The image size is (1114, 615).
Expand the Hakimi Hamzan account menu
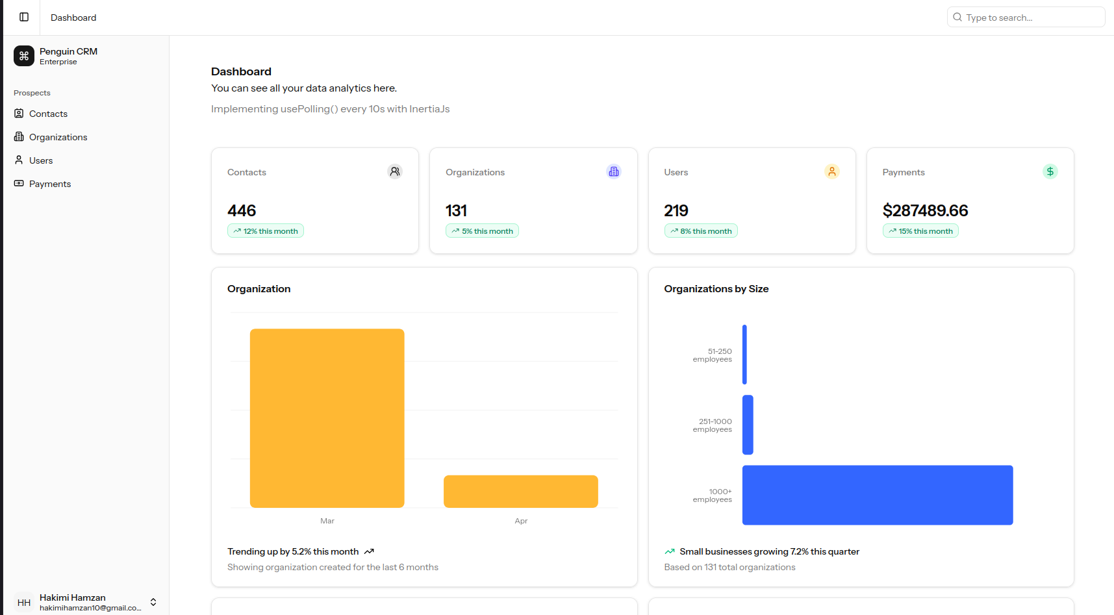tap(153, 602)
